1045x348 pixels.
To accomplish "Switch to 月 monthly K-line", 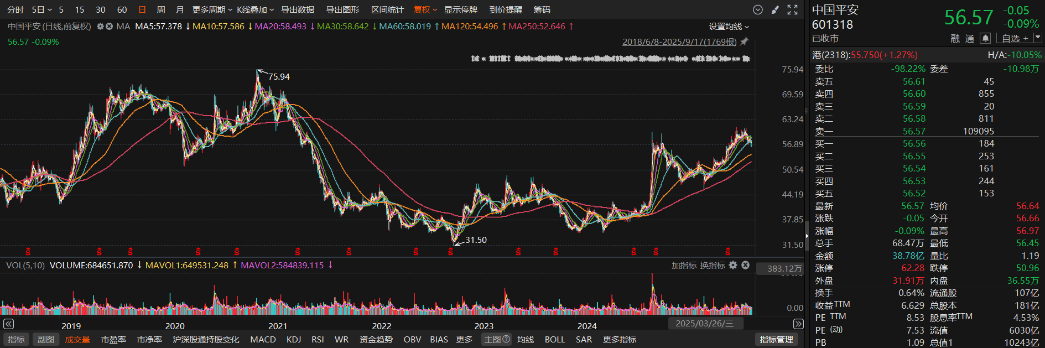I will (180, 10).
